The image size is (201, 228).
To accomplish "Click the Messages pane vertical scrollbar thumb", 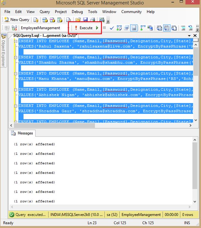I will pyautogui.click(x=195, y=166).
